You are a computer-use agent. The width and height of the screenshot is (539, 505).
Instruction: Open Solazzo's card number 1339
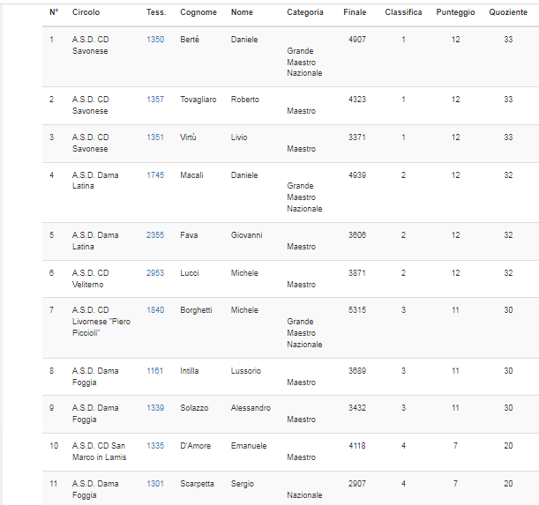tap(155, 408)
